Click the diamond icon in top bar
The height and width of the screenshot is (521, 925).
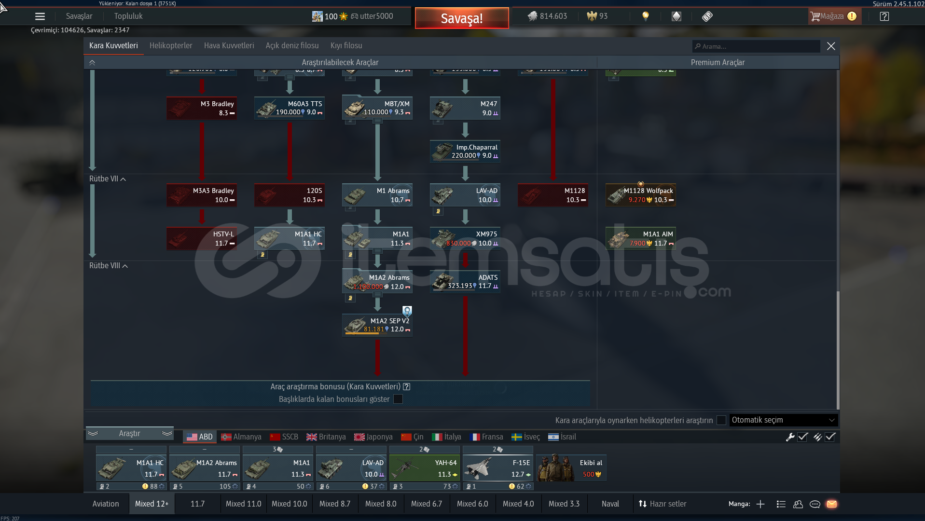(676, 16)
